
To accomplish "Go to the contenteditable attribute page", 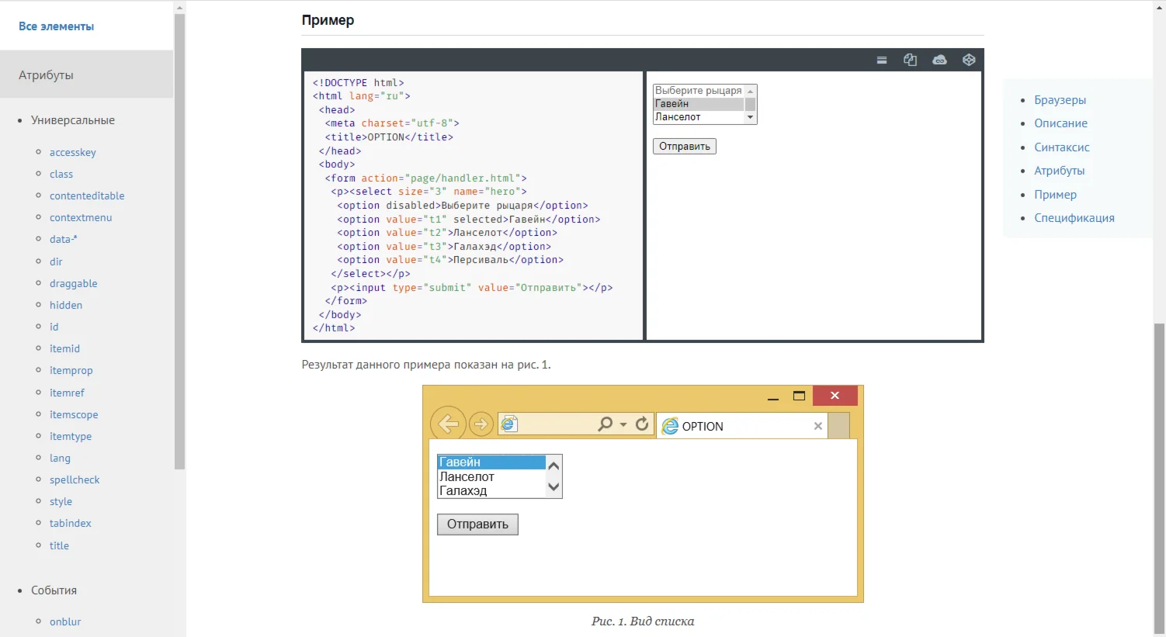I will pyautogui.click(x=87, y=196).
